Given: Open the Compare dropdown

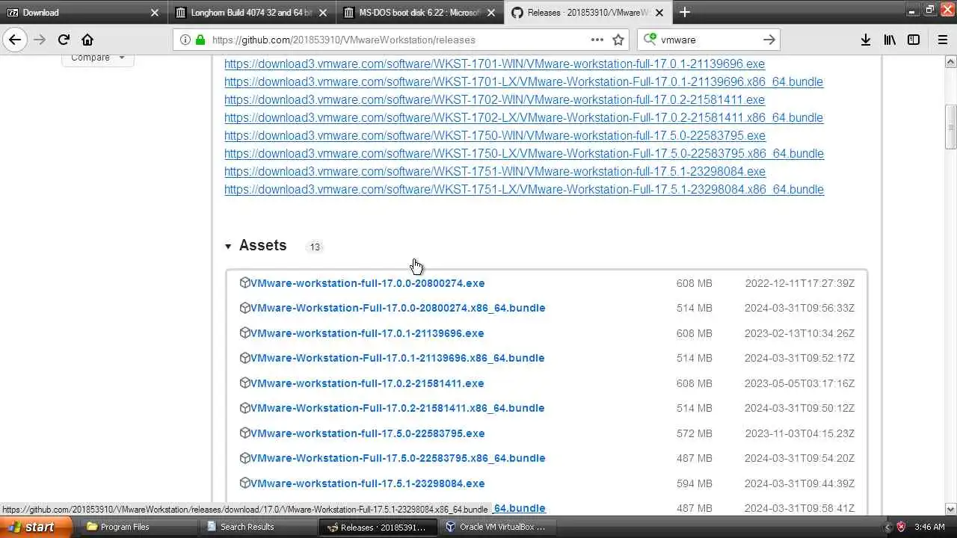Looking at the screenshot, I should click(98, 58).
